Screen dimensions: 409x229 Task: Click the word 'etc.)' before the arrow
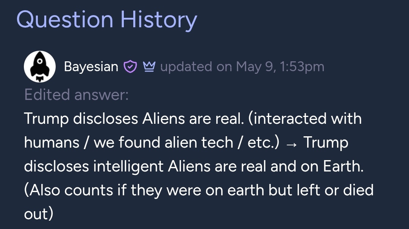pos(264,143)
